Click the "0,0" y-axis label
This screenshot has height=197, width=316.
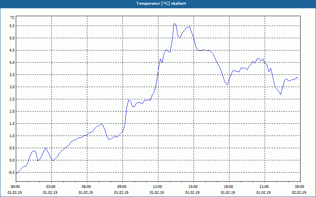[x=12, y=160]
